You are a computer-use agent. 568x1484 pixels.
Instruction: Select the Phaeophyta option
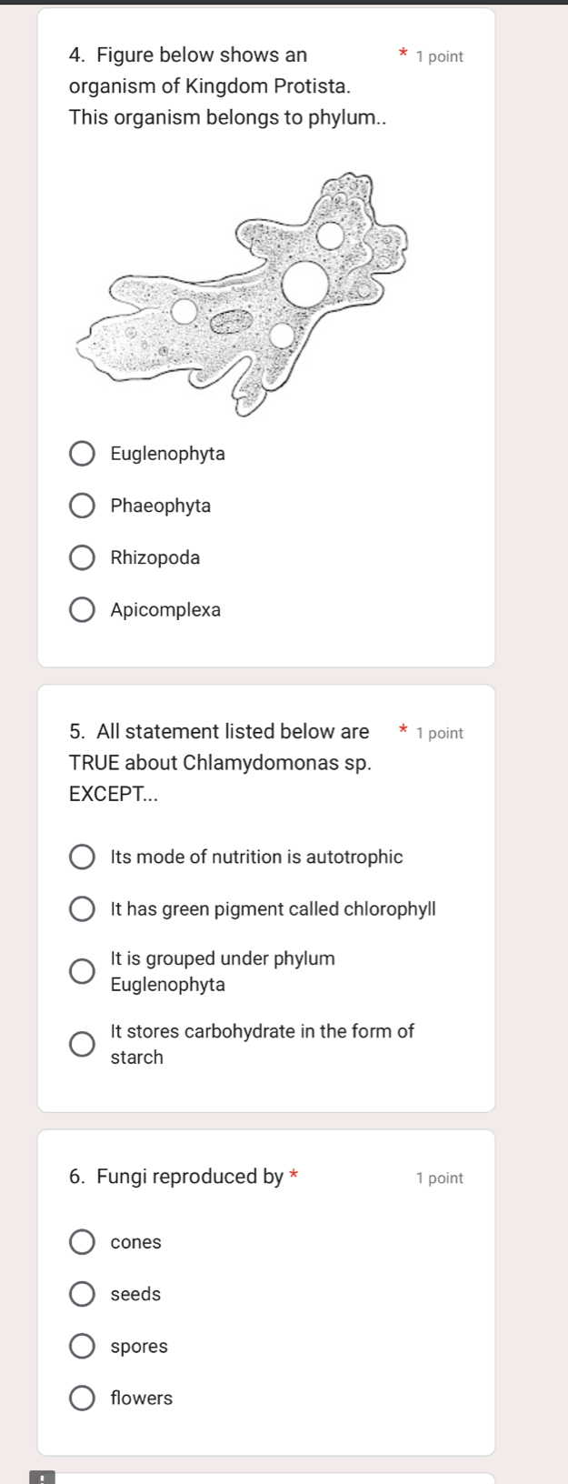[x=82, y=506]
